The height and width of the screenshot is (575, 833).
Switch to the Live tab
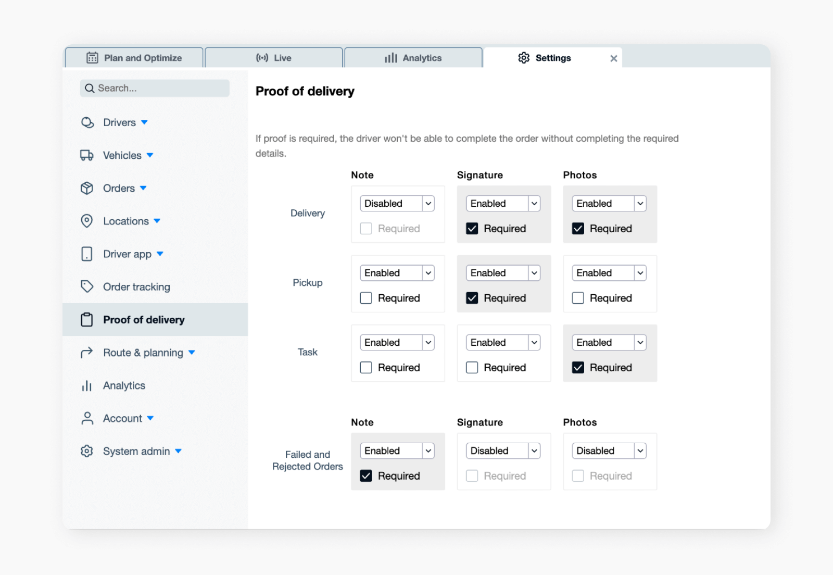[x=273, y=58]
